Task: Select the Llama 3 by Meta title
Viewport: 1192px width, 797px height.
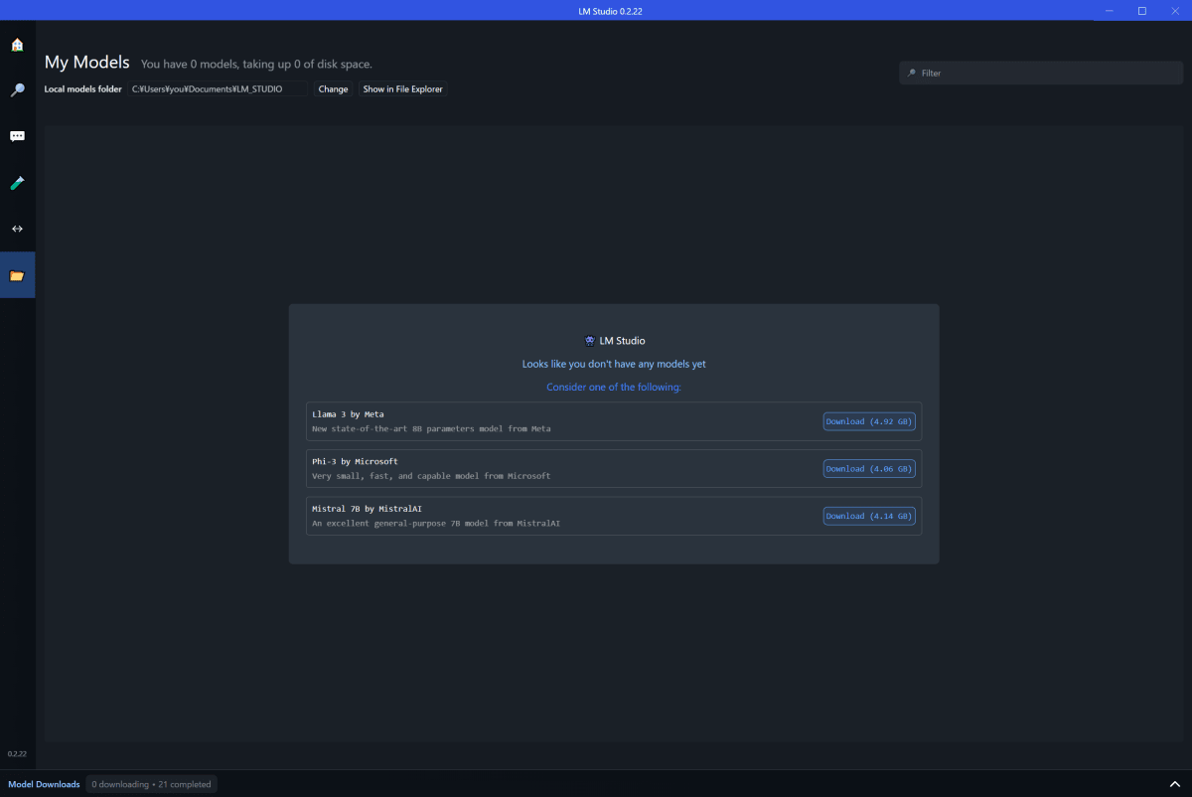Action: (x=348, y=414)
